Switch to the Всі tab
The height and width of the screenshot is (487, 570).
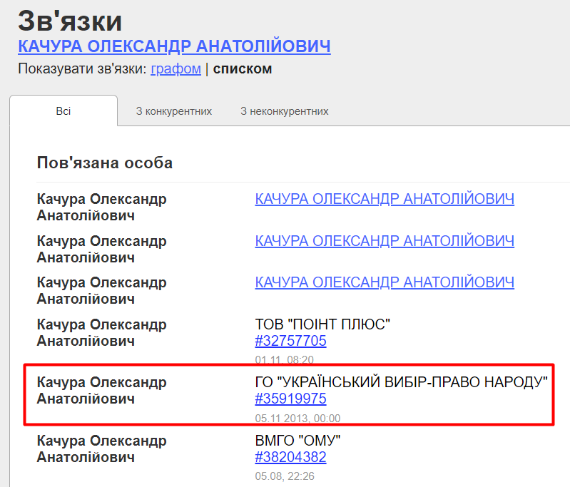(x=63, y=111)
